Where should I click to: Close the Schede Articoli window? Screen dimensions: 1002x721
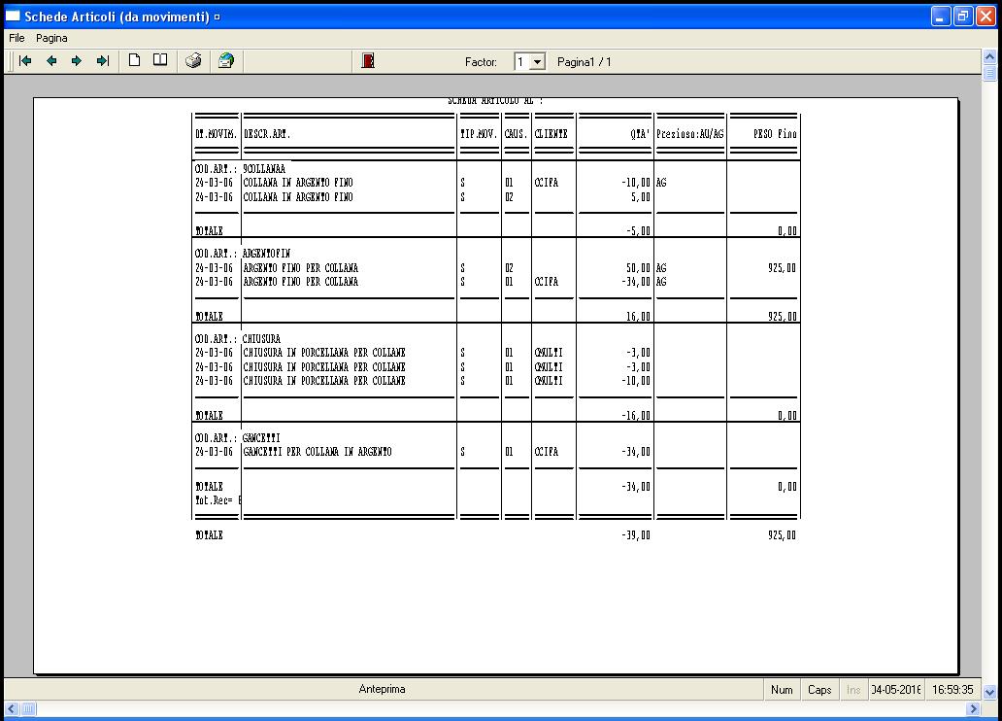(x=985, y=17)
